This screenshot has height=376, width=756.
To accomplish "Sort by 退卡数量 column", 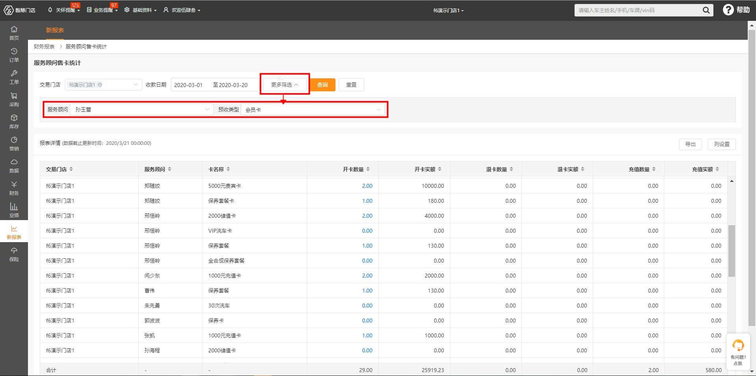I will coord(511,169).
